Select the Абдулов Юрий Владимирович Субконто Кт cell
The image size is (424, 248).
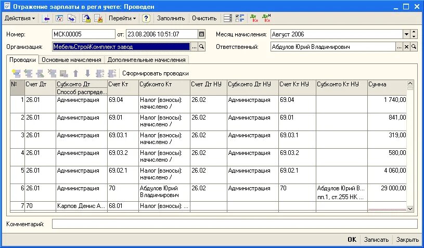click(x=164, y=192)
